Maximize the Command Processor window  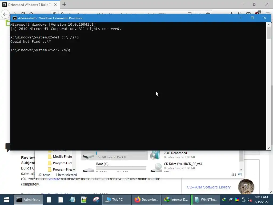(252, 18)
